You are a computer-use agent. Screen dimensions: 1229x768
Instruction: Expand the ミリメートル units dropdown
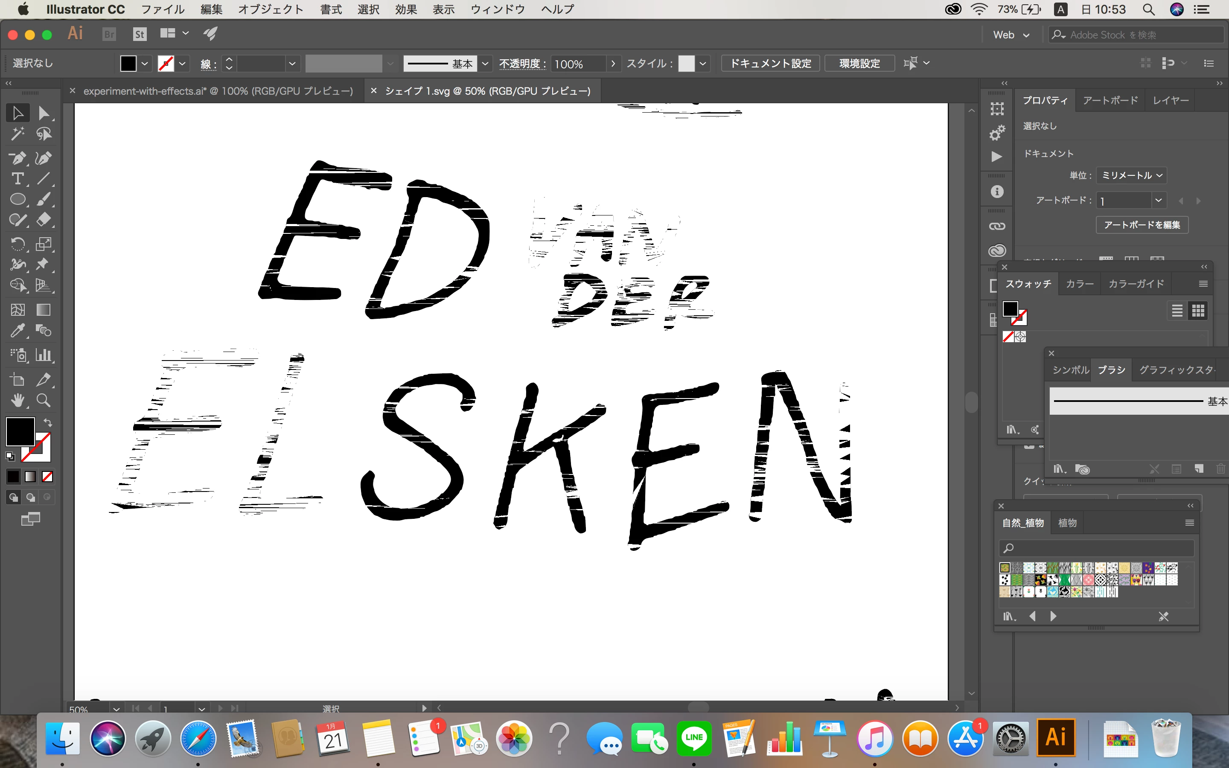click(x=1131, y=175)
